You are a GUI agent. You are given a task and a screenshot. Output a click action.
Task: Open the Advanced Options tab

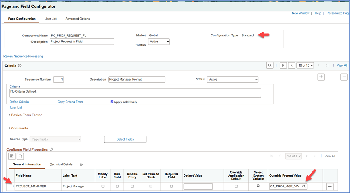(x=77, y=19)
